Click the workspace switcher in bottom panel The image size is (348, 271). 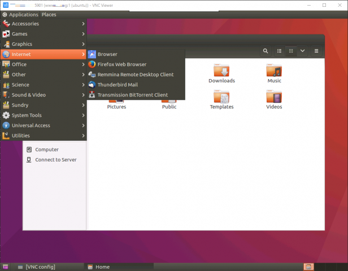pos(308,267)
